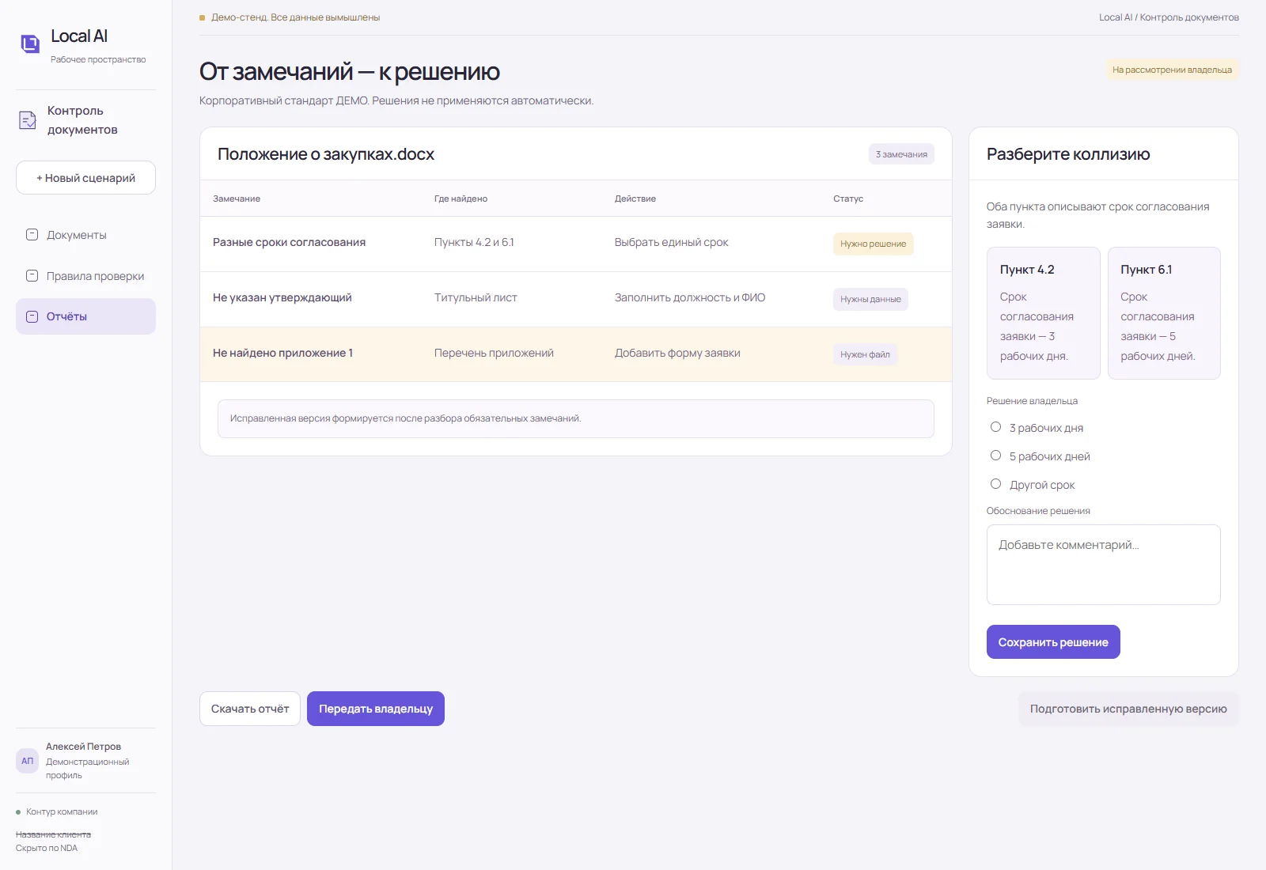The width and height of the screenshot is (1266, 870).
Task: Open Правила проверки in sidebar
Action: point(85,276)
